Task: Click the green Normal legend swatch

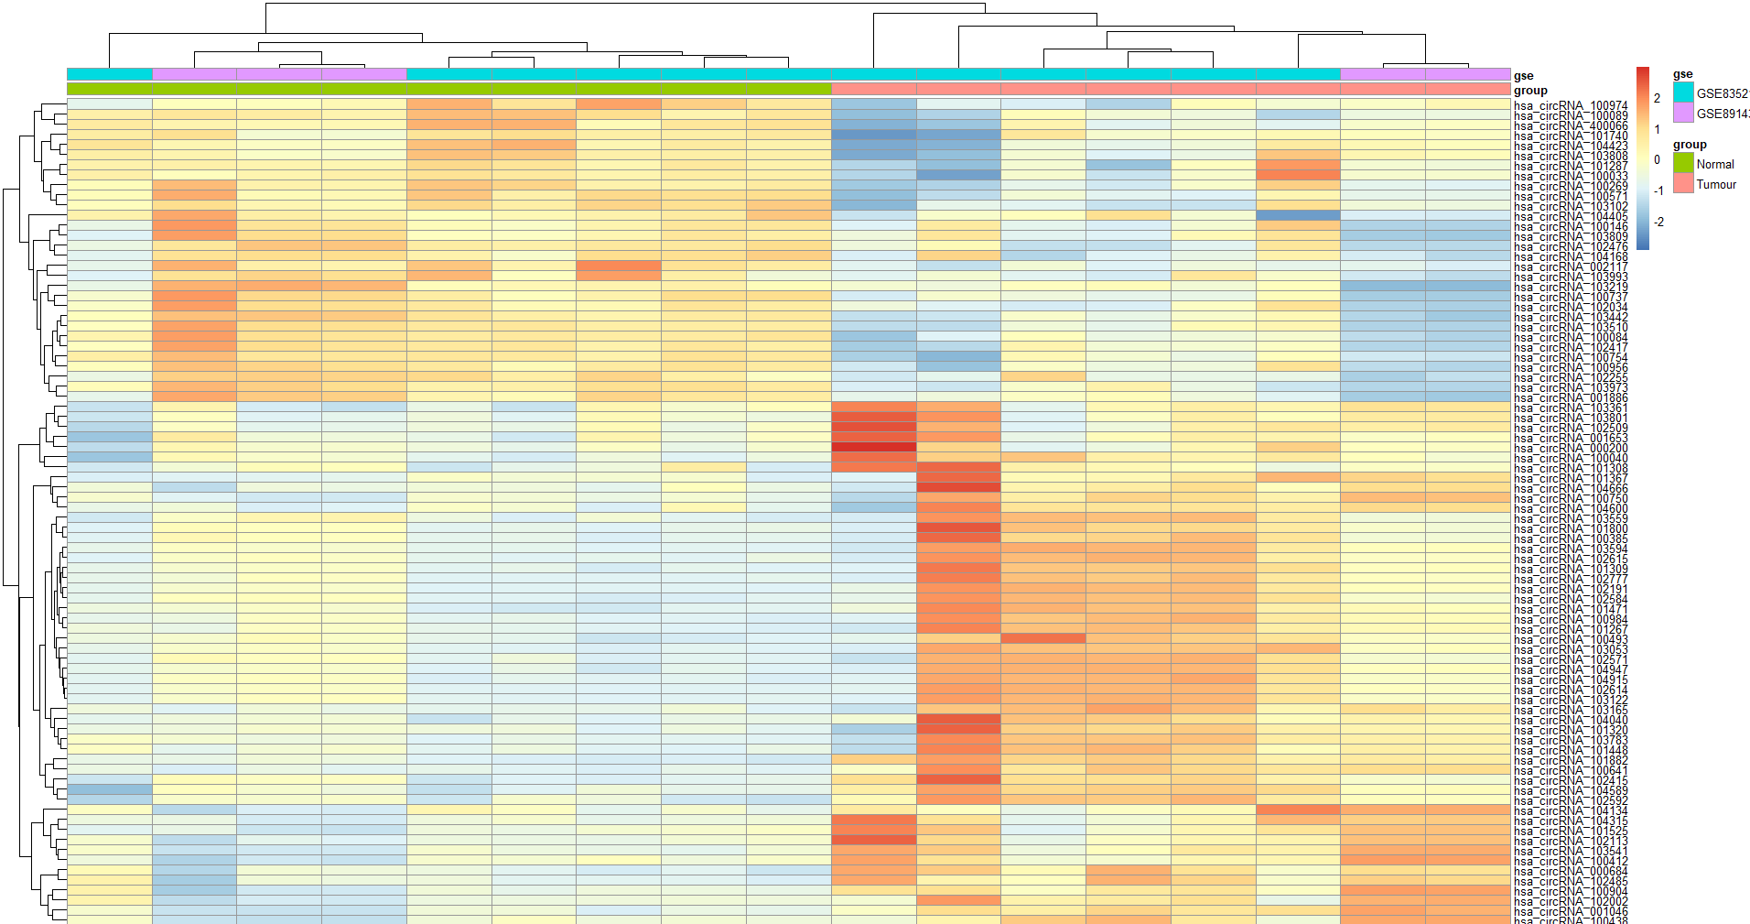Action: [1683, 163]
